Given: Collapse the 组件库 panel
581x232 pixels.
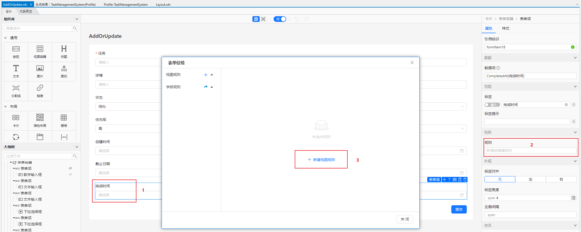Looking at the screenshot, I should (77, 19).
